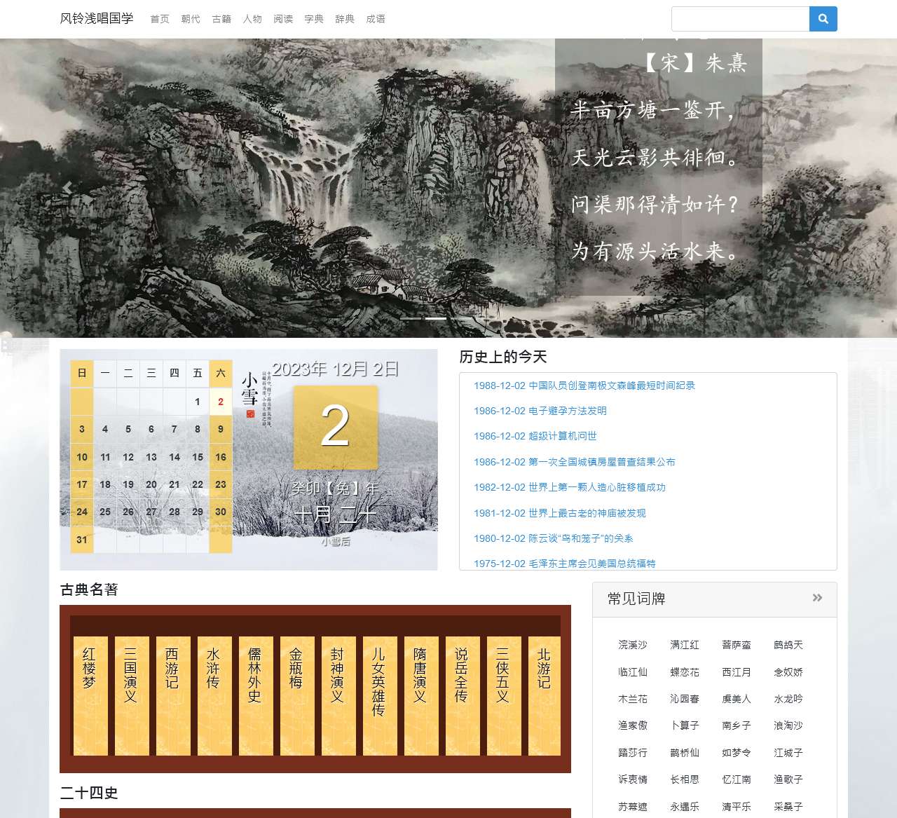Open the 菩萨蛮 cipai link
Image resolution: width=897 pixels, height=818 pixels.
pos(737,645)
